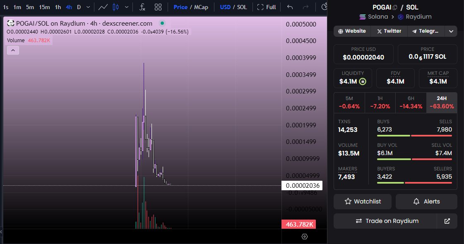Open price Alerts

tap(426, 201)
